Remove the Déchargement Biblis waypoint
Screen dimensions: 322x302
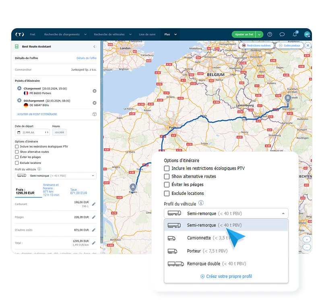[x=95, y=103]
